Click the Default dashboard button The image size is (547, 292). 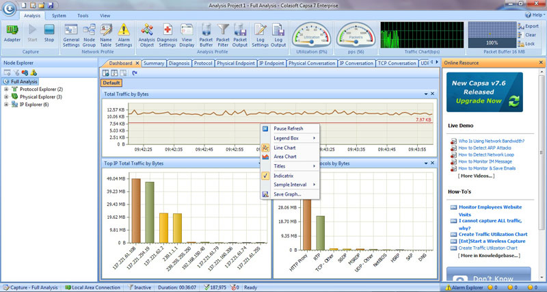[111, 83]
